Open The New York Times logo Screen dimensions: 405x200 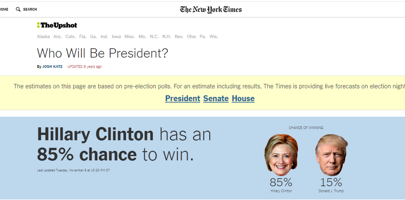tap(211, 9)
